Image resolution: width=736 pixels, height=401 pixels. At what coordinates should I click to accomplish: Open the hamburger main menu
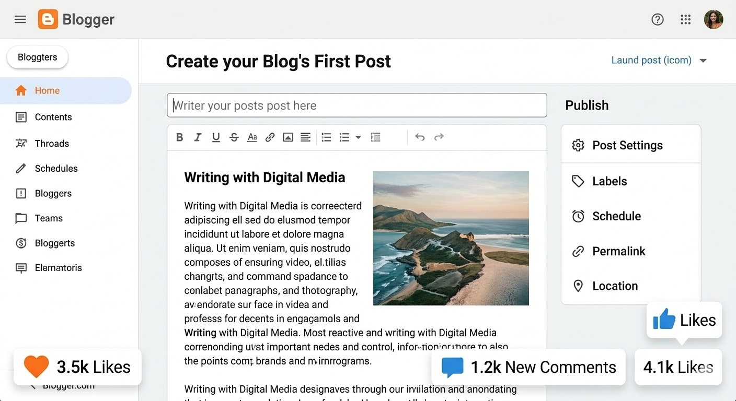pyautogui.click(x=20, y=20)
